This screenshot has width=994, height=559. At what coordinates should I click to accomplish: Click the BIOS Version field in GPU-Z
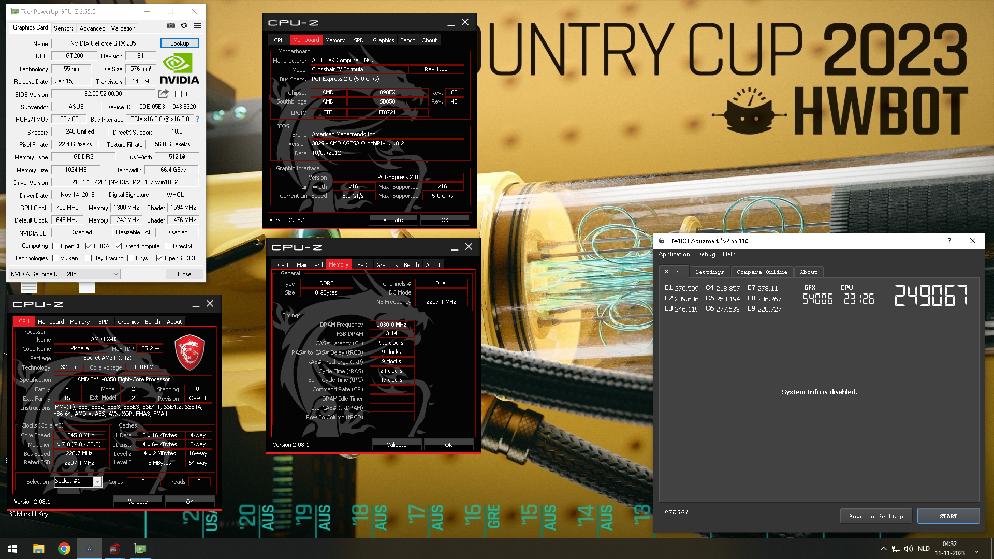pos(103,94)
